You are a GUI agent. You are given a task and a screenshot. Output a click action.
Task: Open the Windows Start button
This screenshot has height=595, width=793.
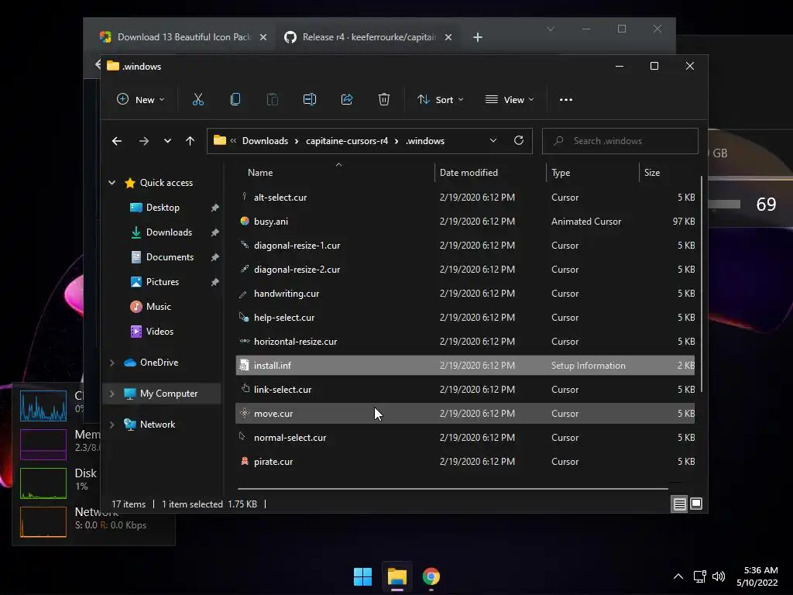click(362, 576)
